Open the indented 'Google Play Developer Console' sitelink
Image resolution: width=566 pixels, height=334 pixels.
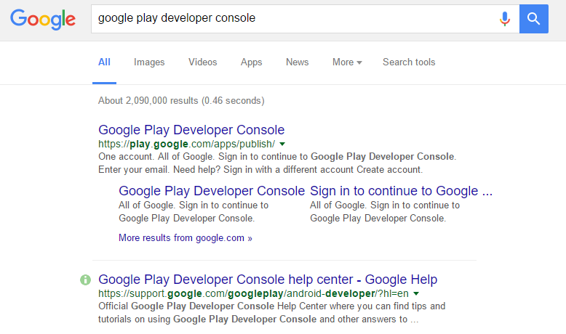click(x=212, y=191)
